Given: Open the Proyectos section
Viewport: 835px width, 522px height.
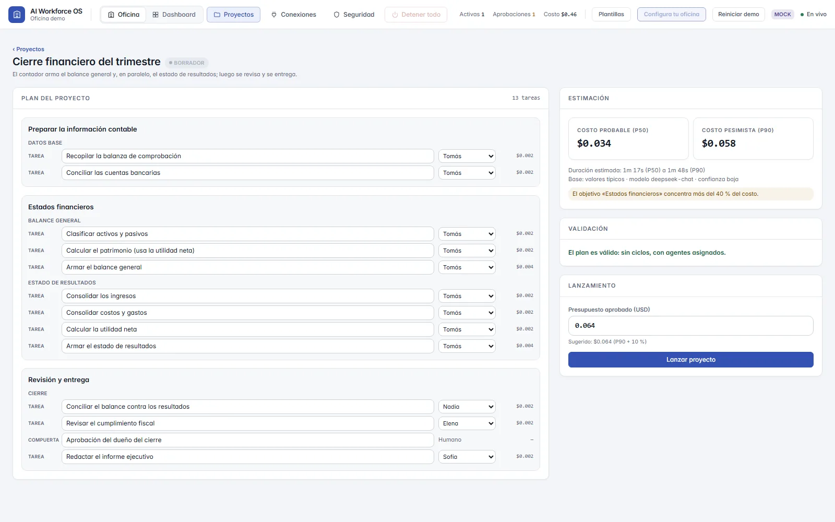Looking at the screenshot, I should (x=233, y=15).
